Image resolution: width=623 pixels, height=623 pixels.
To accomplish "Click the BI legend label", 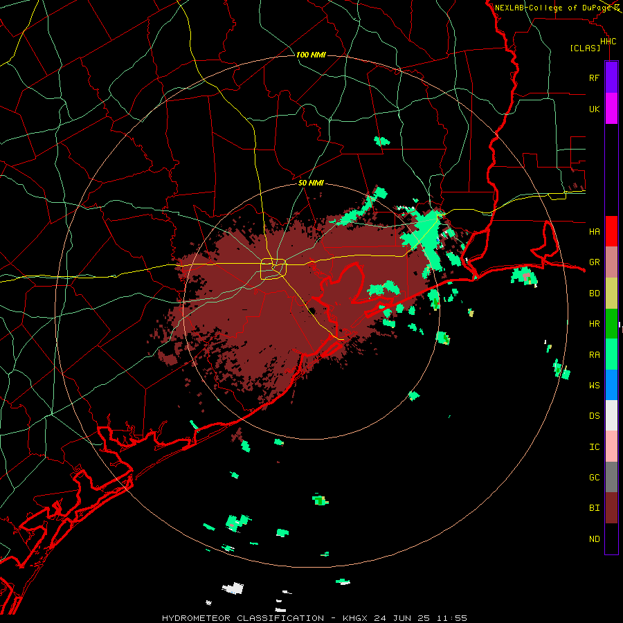I will (594, 508).
